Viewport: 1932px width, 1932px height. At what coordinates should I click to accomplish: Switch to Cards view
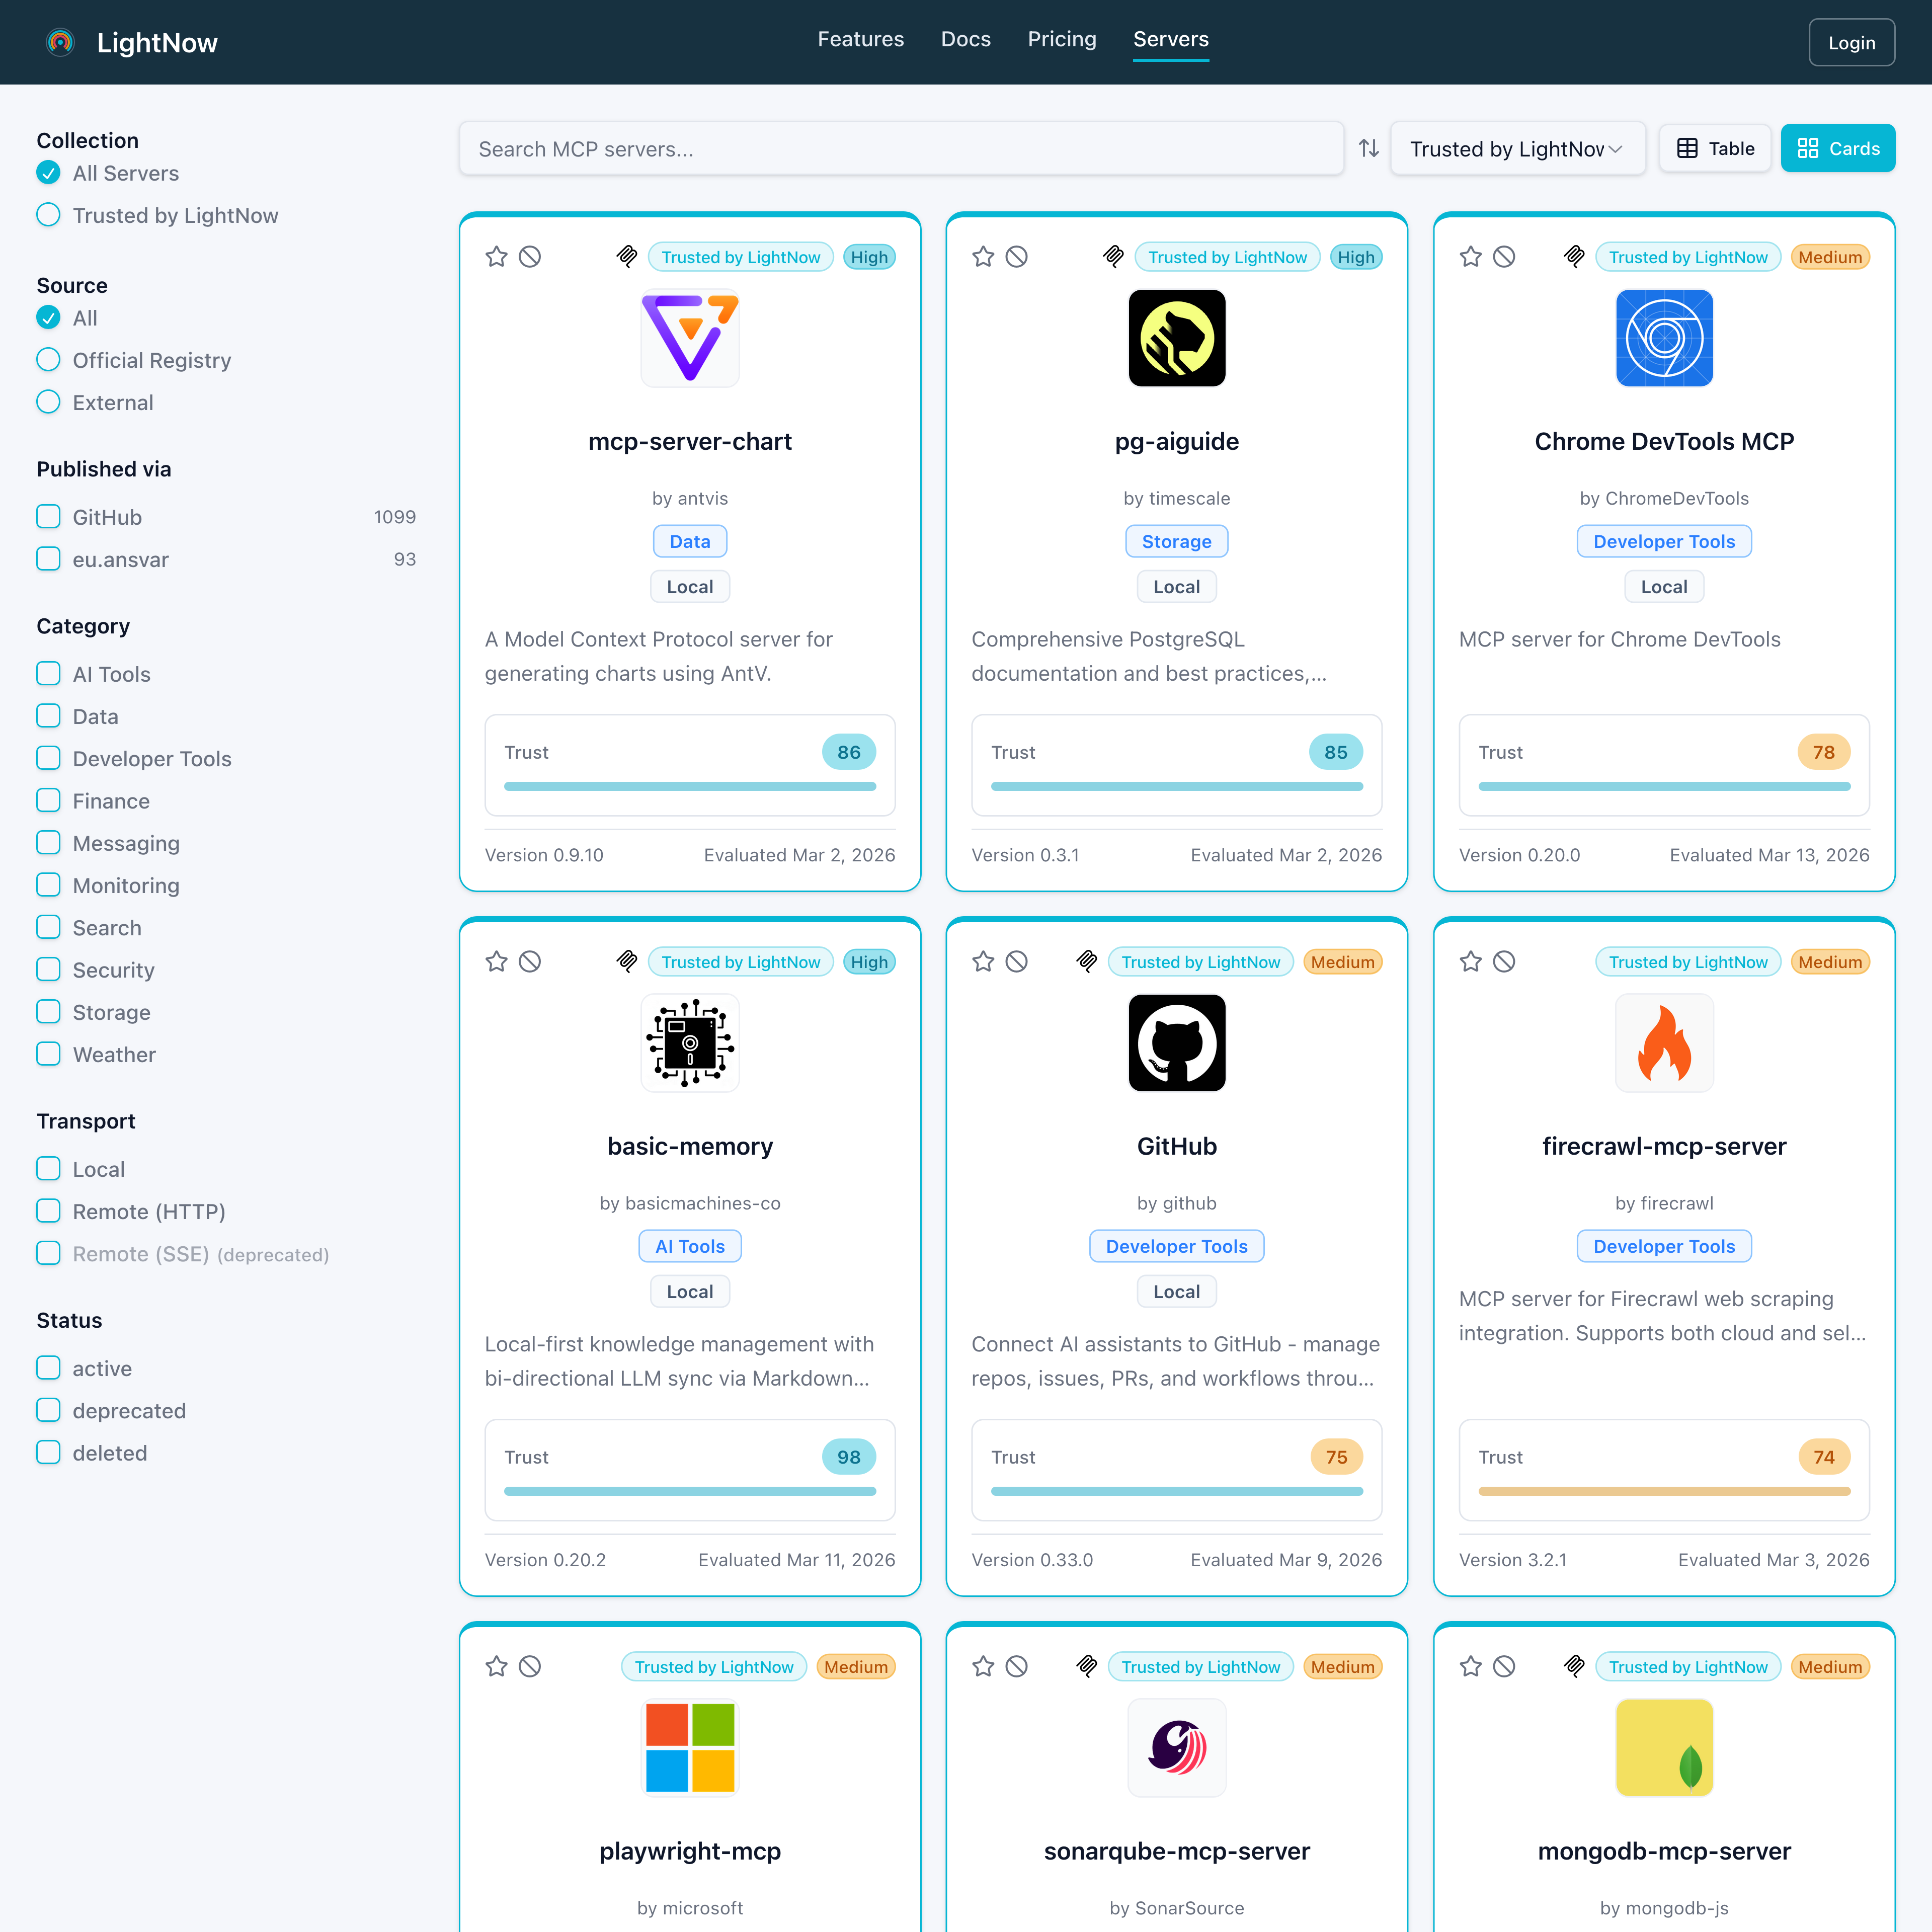[1837, 148]
